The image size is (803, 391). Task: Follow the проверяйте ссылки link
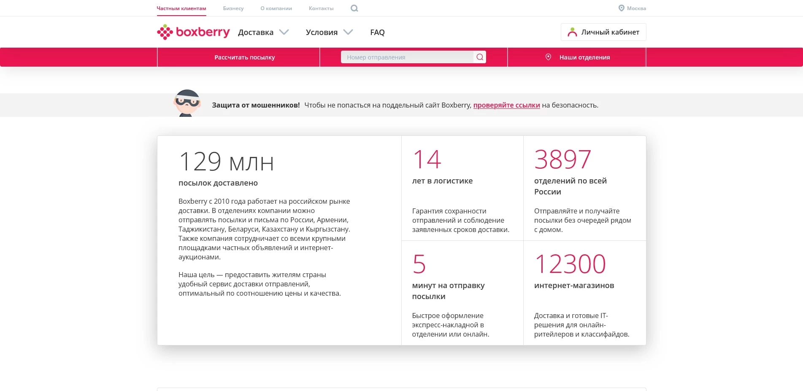pos(506,105)
